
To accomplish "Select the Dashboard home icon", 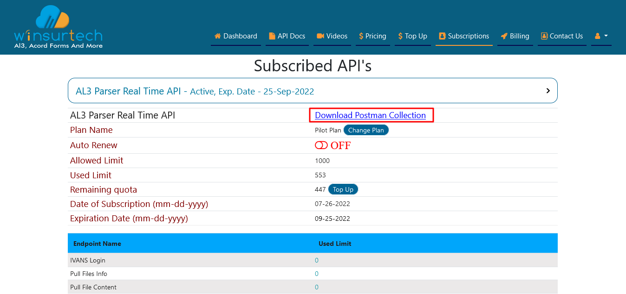I will click(x=217, y=36).
